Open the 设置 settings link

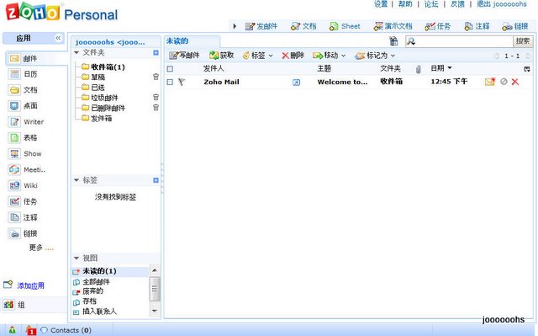point(381,4)
